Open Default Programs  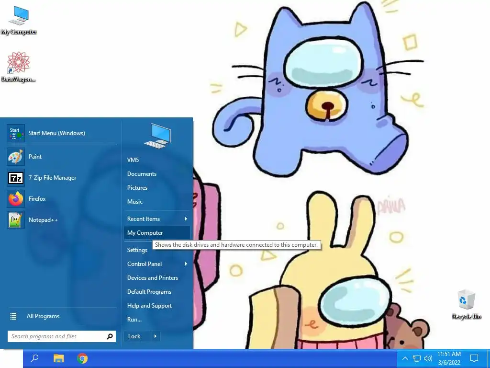[156, 292]
